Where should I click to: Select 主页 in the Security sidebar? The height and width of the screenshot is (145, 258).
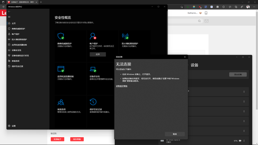[x=14, y=24]
